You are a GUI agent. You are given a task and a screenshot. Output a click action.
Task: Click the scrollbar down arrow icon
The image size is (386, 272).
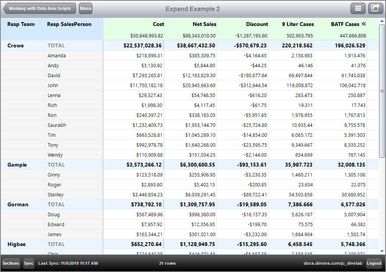tap(382, 252)
